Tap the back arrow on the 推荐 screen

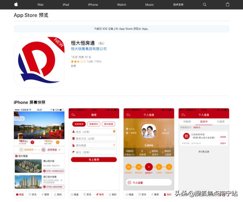73,115
